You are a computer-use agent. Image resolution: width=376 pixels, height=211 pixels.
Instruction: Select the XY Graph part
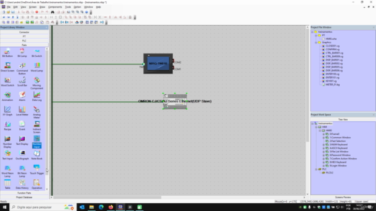8,111
